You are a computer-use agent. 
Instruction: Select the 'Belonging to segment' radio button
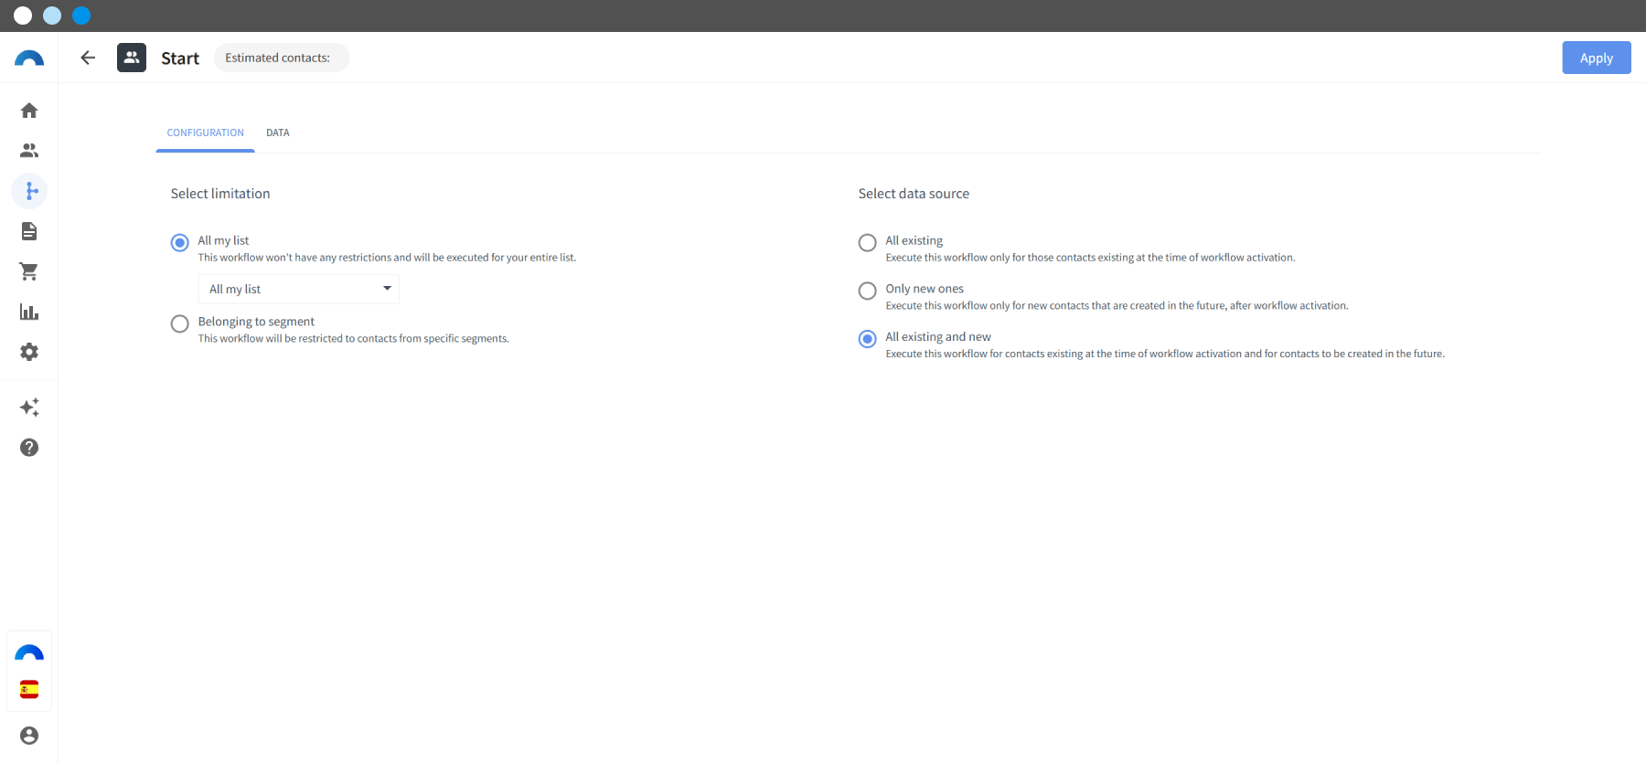tap(180, 323)
